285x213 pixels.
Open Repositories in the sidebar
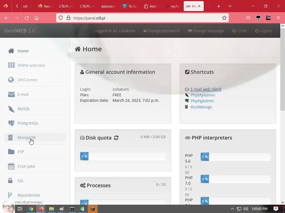click(35, 195)
